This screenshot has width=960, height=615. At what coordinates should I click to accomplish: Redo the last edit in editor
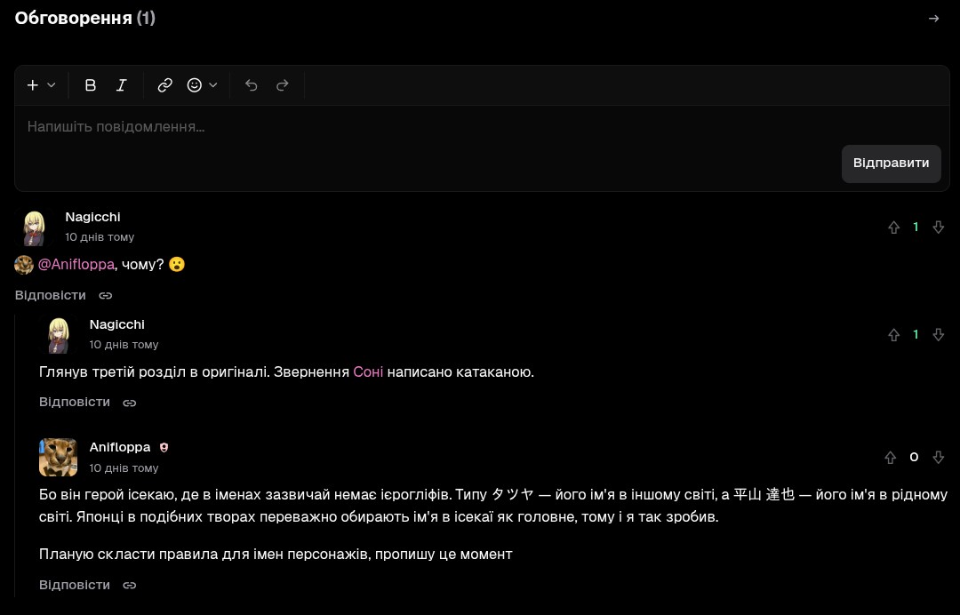tap(283, 85)
